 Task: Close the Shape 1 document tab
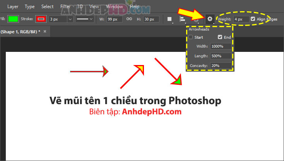[x=45, y=31]
